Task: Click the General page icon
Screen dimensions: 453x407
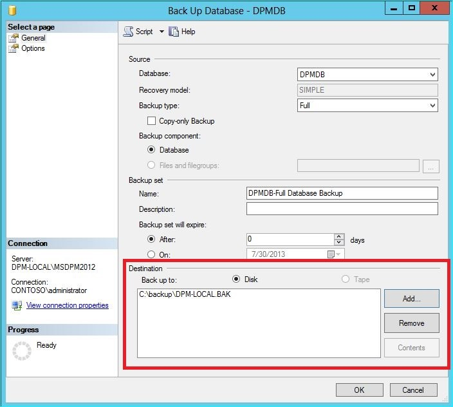Action: 14,38
